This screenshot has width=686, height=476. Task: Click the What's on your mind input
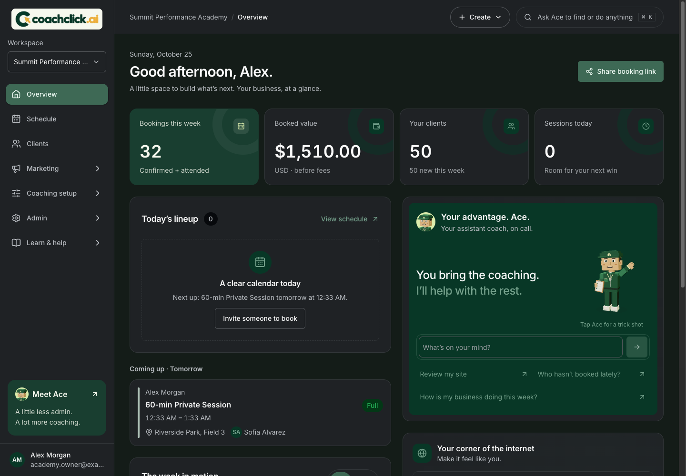point(520,347)
